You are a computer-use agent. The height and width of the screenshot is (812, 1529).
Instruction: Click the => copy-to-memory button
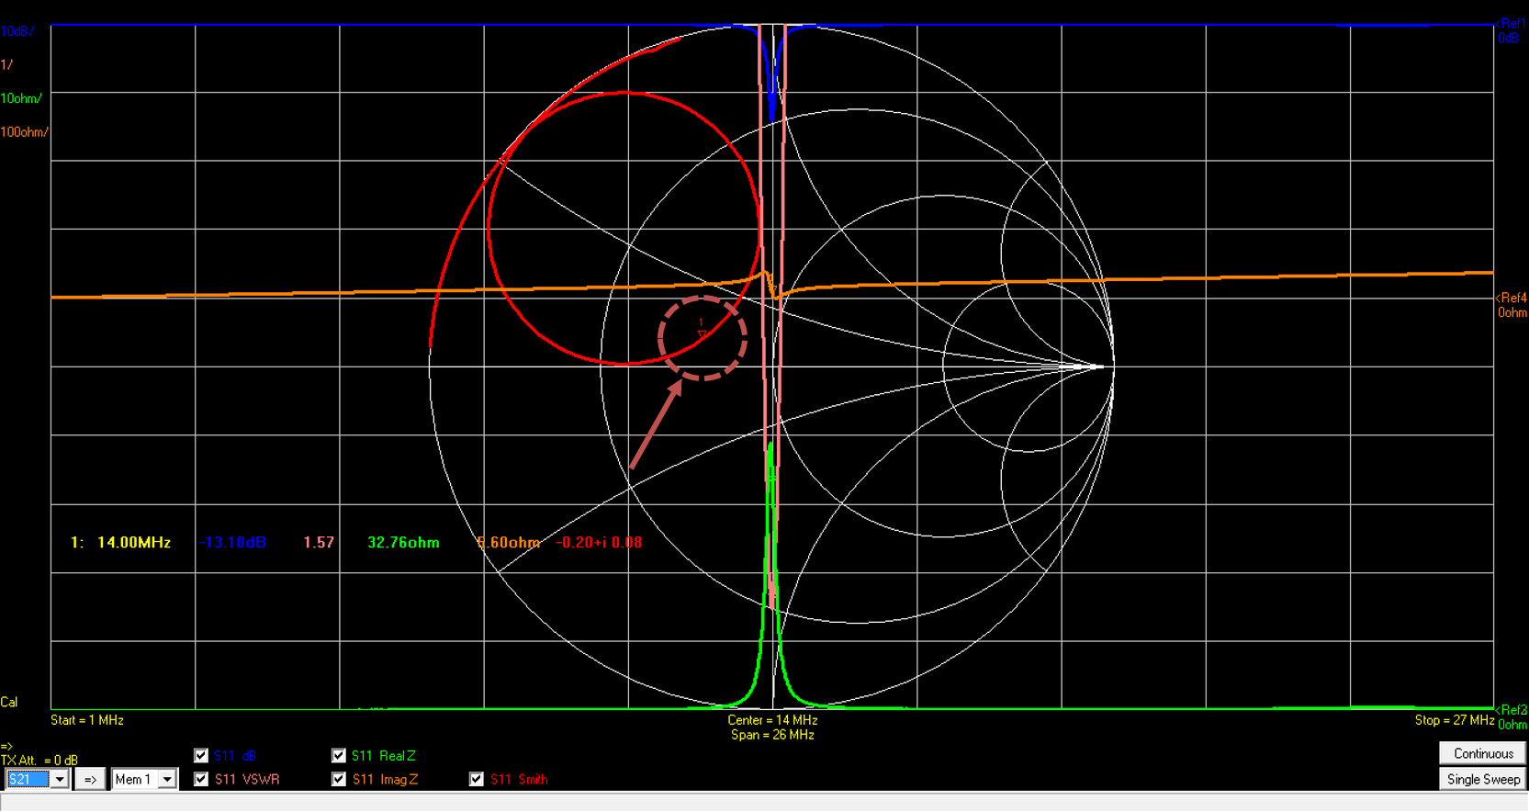[x=90, y=779]
